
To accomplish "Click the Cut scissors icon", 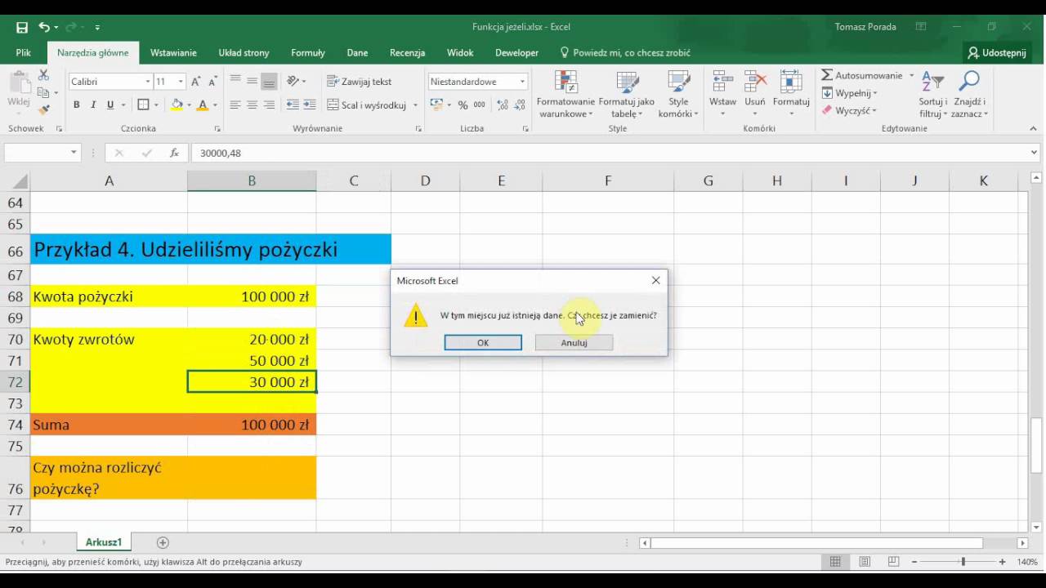I will click(43, 76).
